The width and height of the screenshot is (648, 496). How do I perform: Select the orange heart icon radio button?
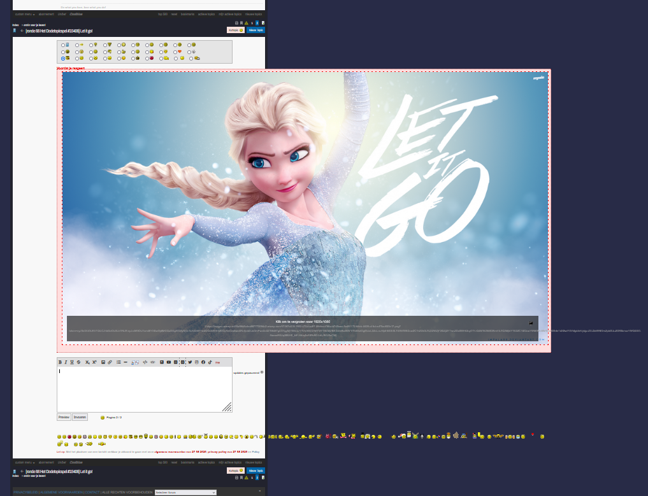pyautogui.click(x=175, y=52)
